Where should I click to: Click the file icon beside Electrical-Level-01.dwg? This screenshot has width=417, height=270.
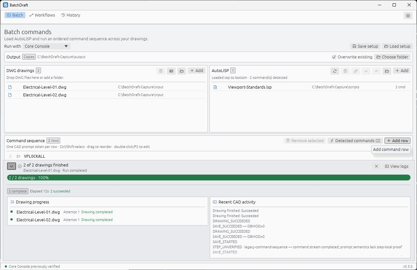10,87
